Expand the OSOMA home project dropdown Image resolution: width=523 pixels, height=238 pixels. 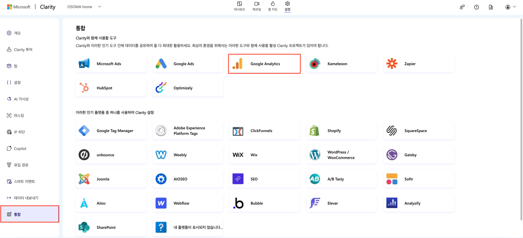[84, 7]
